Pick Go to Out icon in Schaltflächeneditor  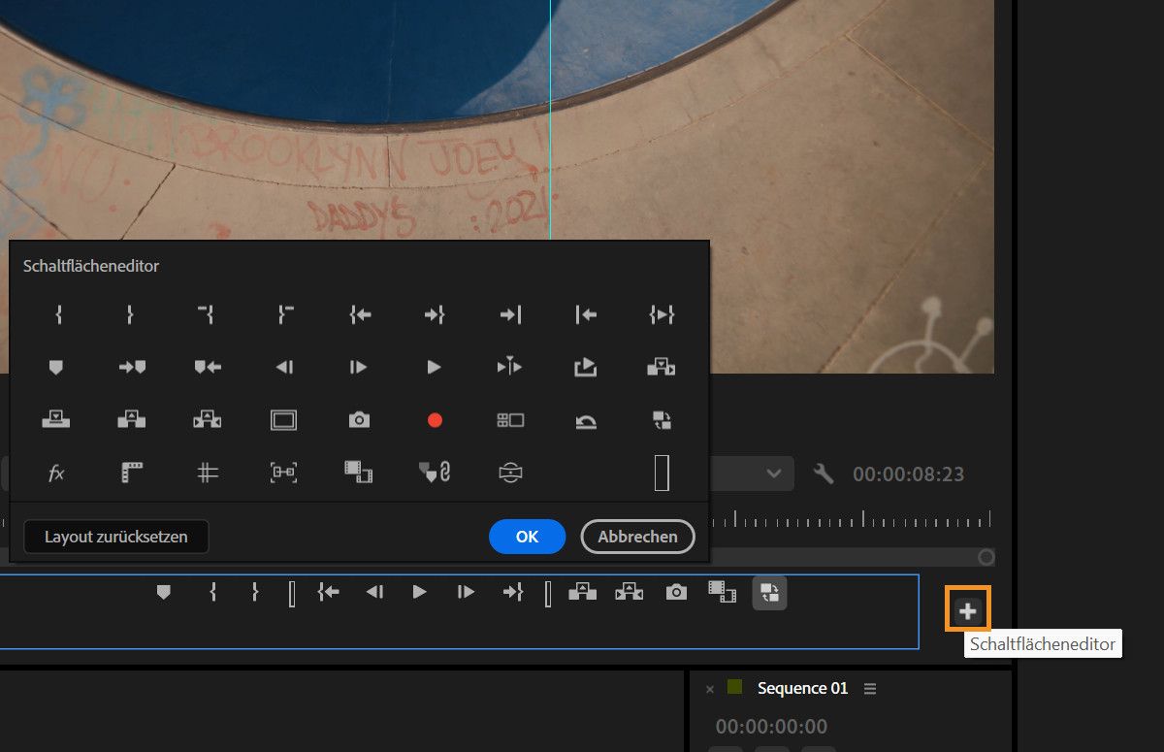pyautogui.click(x=434, y=314)
